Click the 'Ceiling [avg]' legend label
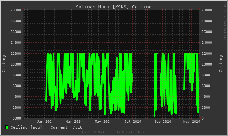 point(26,127)
